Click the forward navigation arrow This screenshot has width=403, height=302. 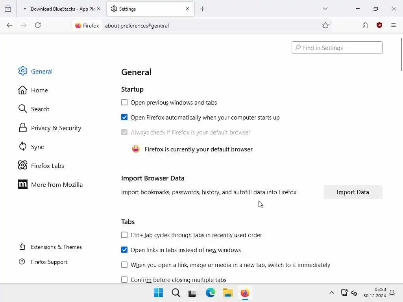[24, 25]
